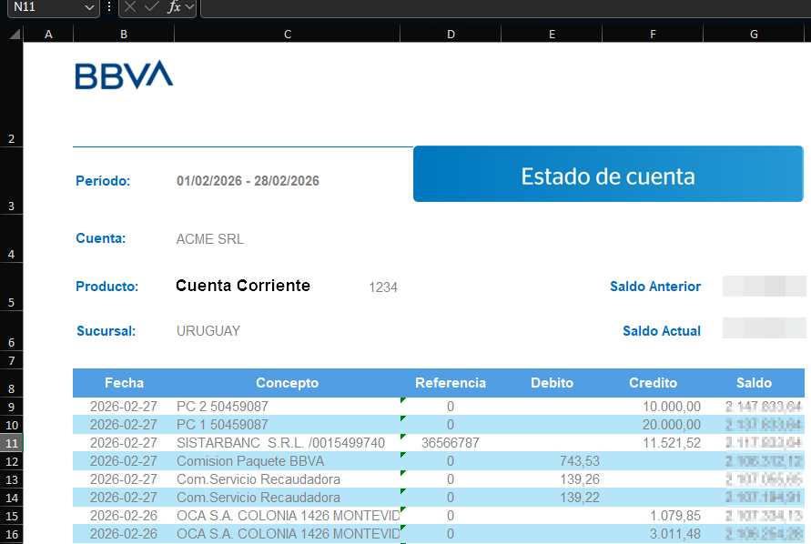Click the Saldo Actual label
This screenshot has width=811, height=544.
coord(662,331)
